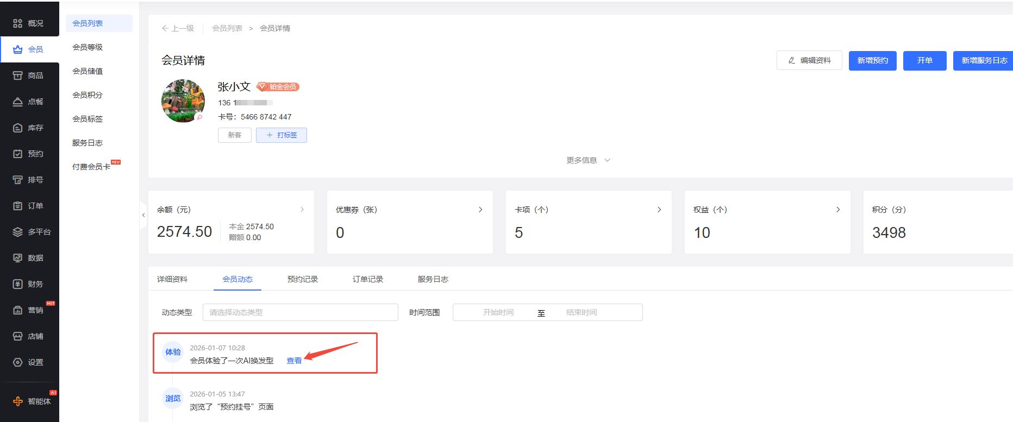Switch to the 详细资料 tab
1013x422 pixels.
(172, 279)
